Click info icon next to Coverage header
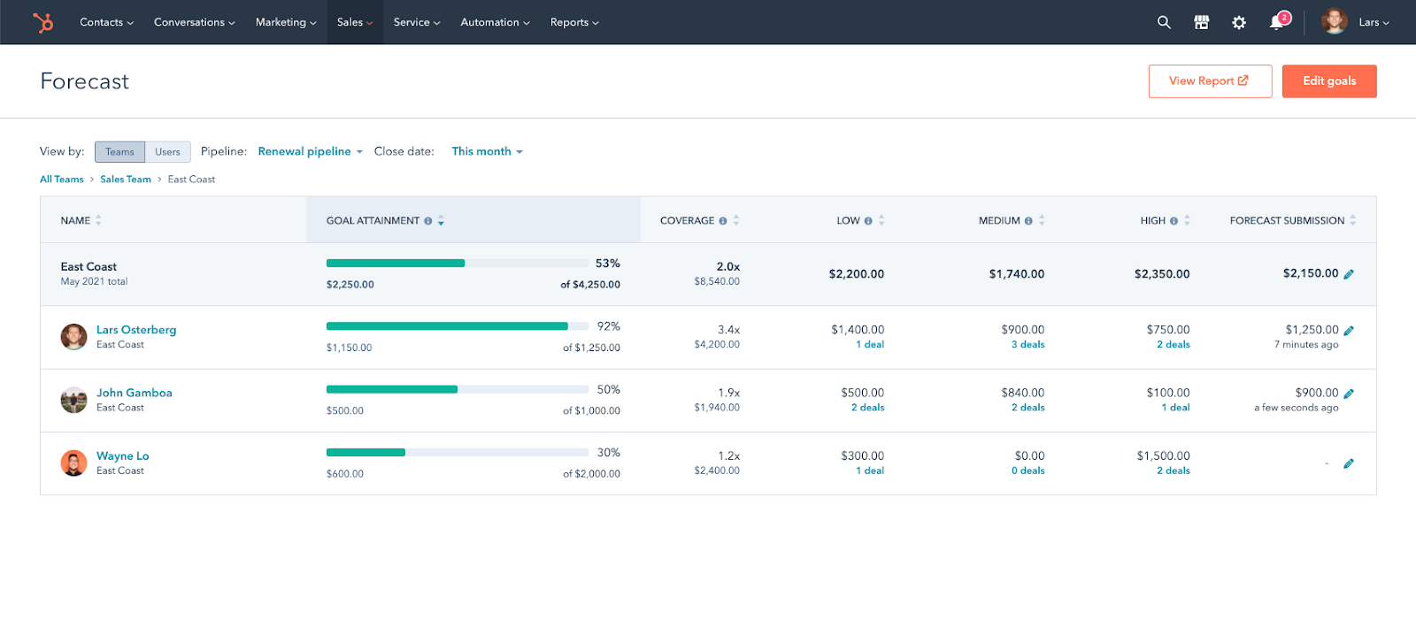1416x620 pixels. (x=723, y=221)
